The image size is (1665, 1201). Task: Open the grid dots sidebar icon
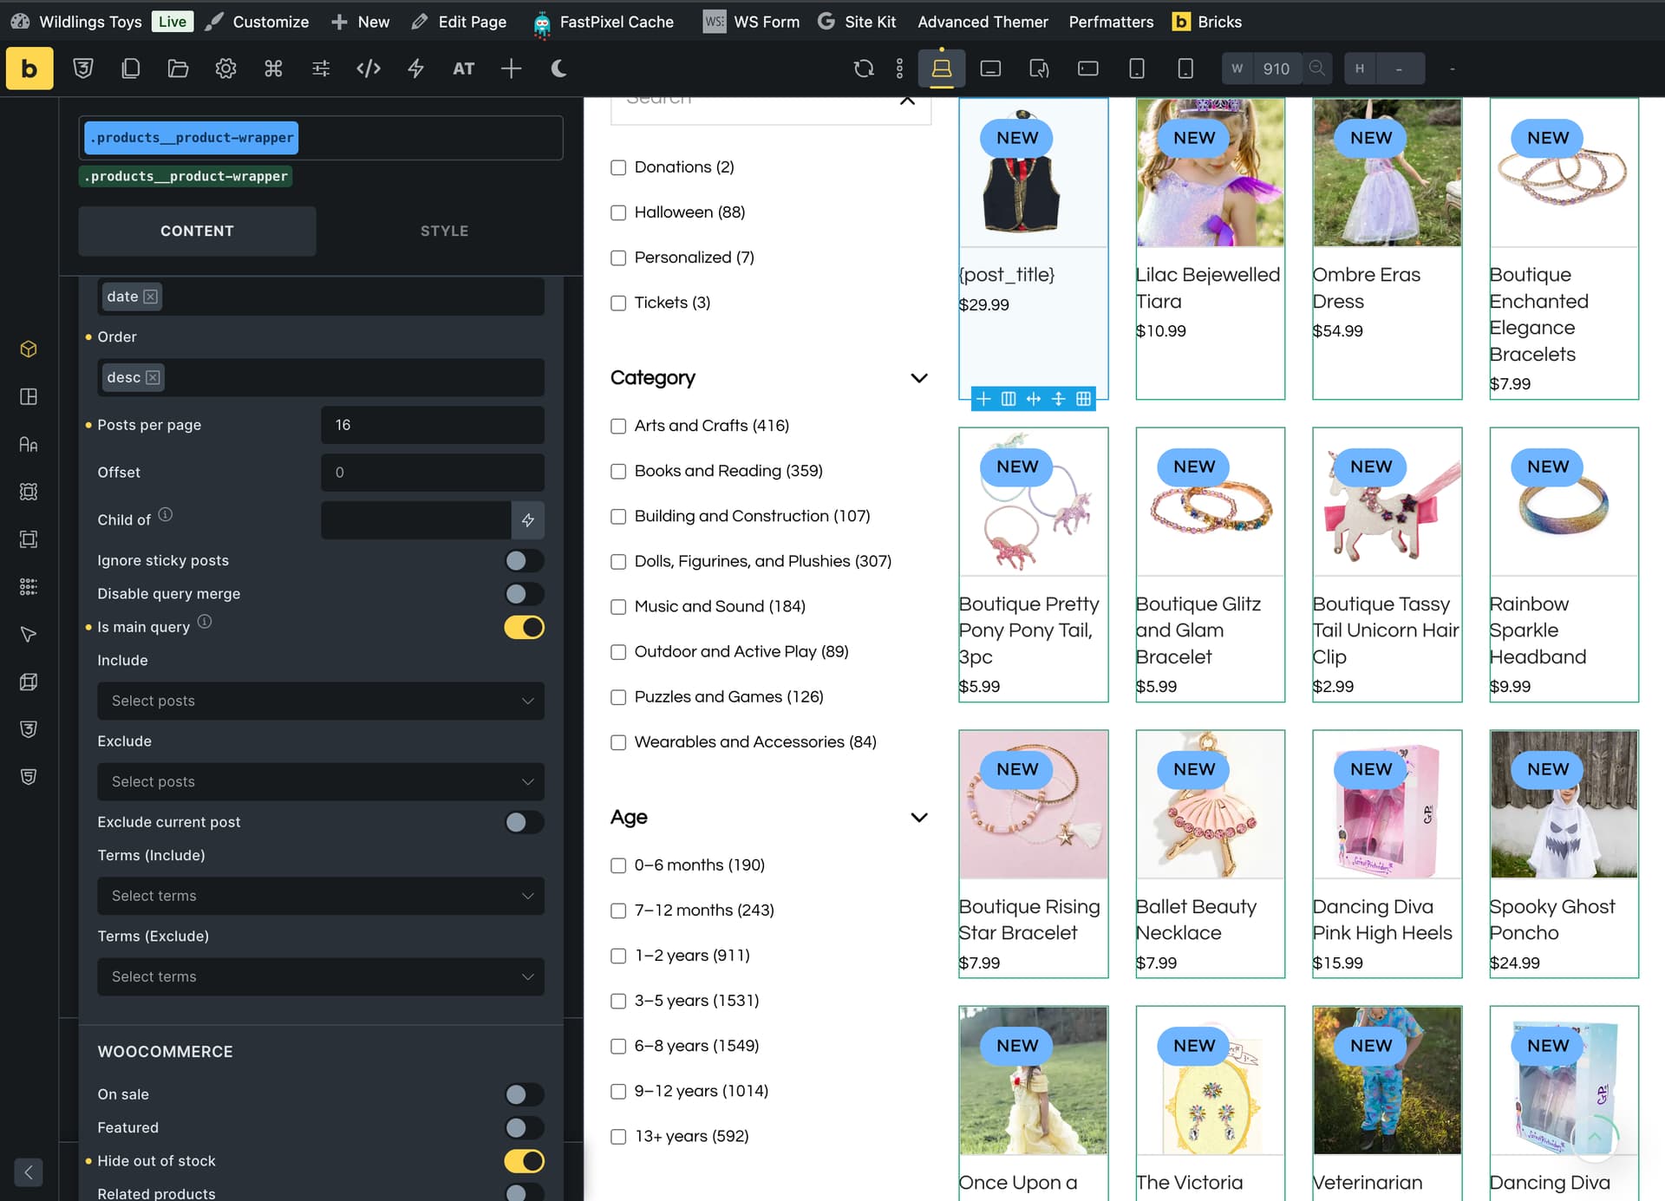coord(29,587)
